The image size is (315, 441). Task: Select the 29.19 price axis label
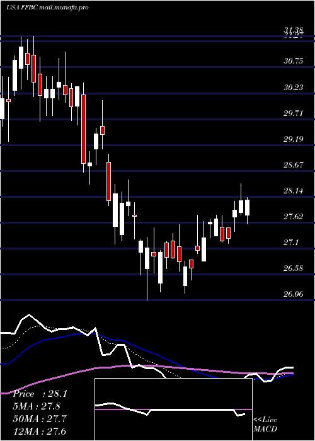[294, 139]
